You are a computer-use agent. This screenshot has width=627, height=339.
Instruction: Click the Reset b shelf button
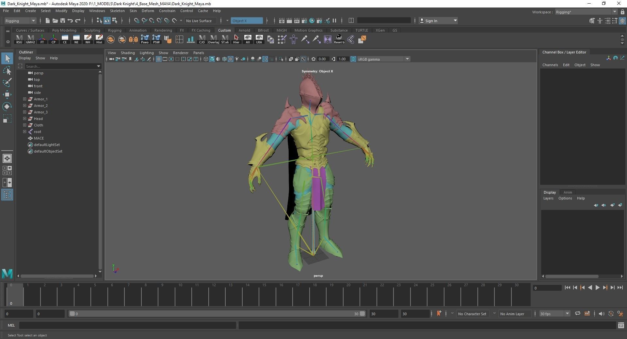click(x=339, y=39)
